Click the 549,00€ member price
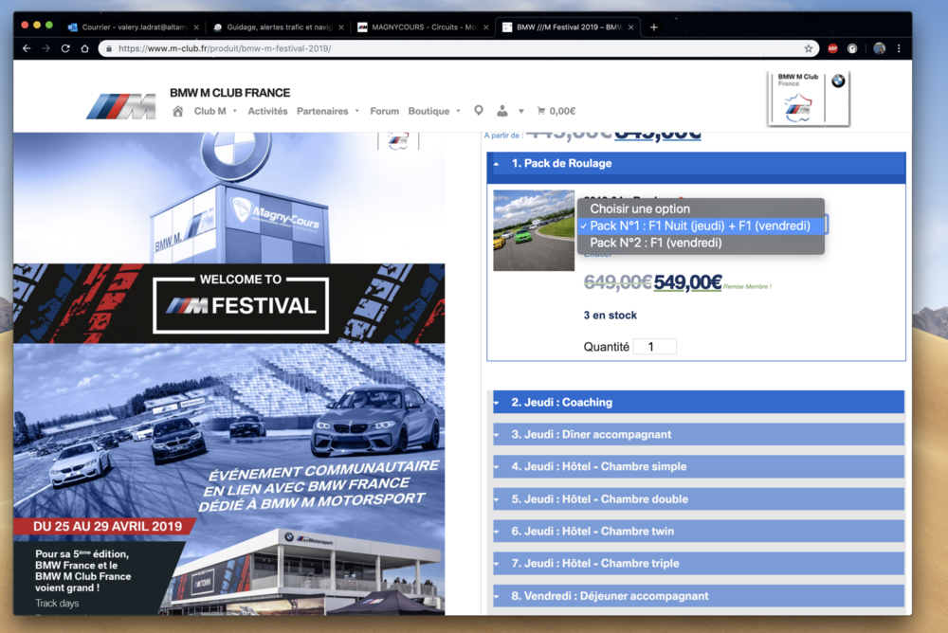 pyautogui.click(x=688, y=282)
